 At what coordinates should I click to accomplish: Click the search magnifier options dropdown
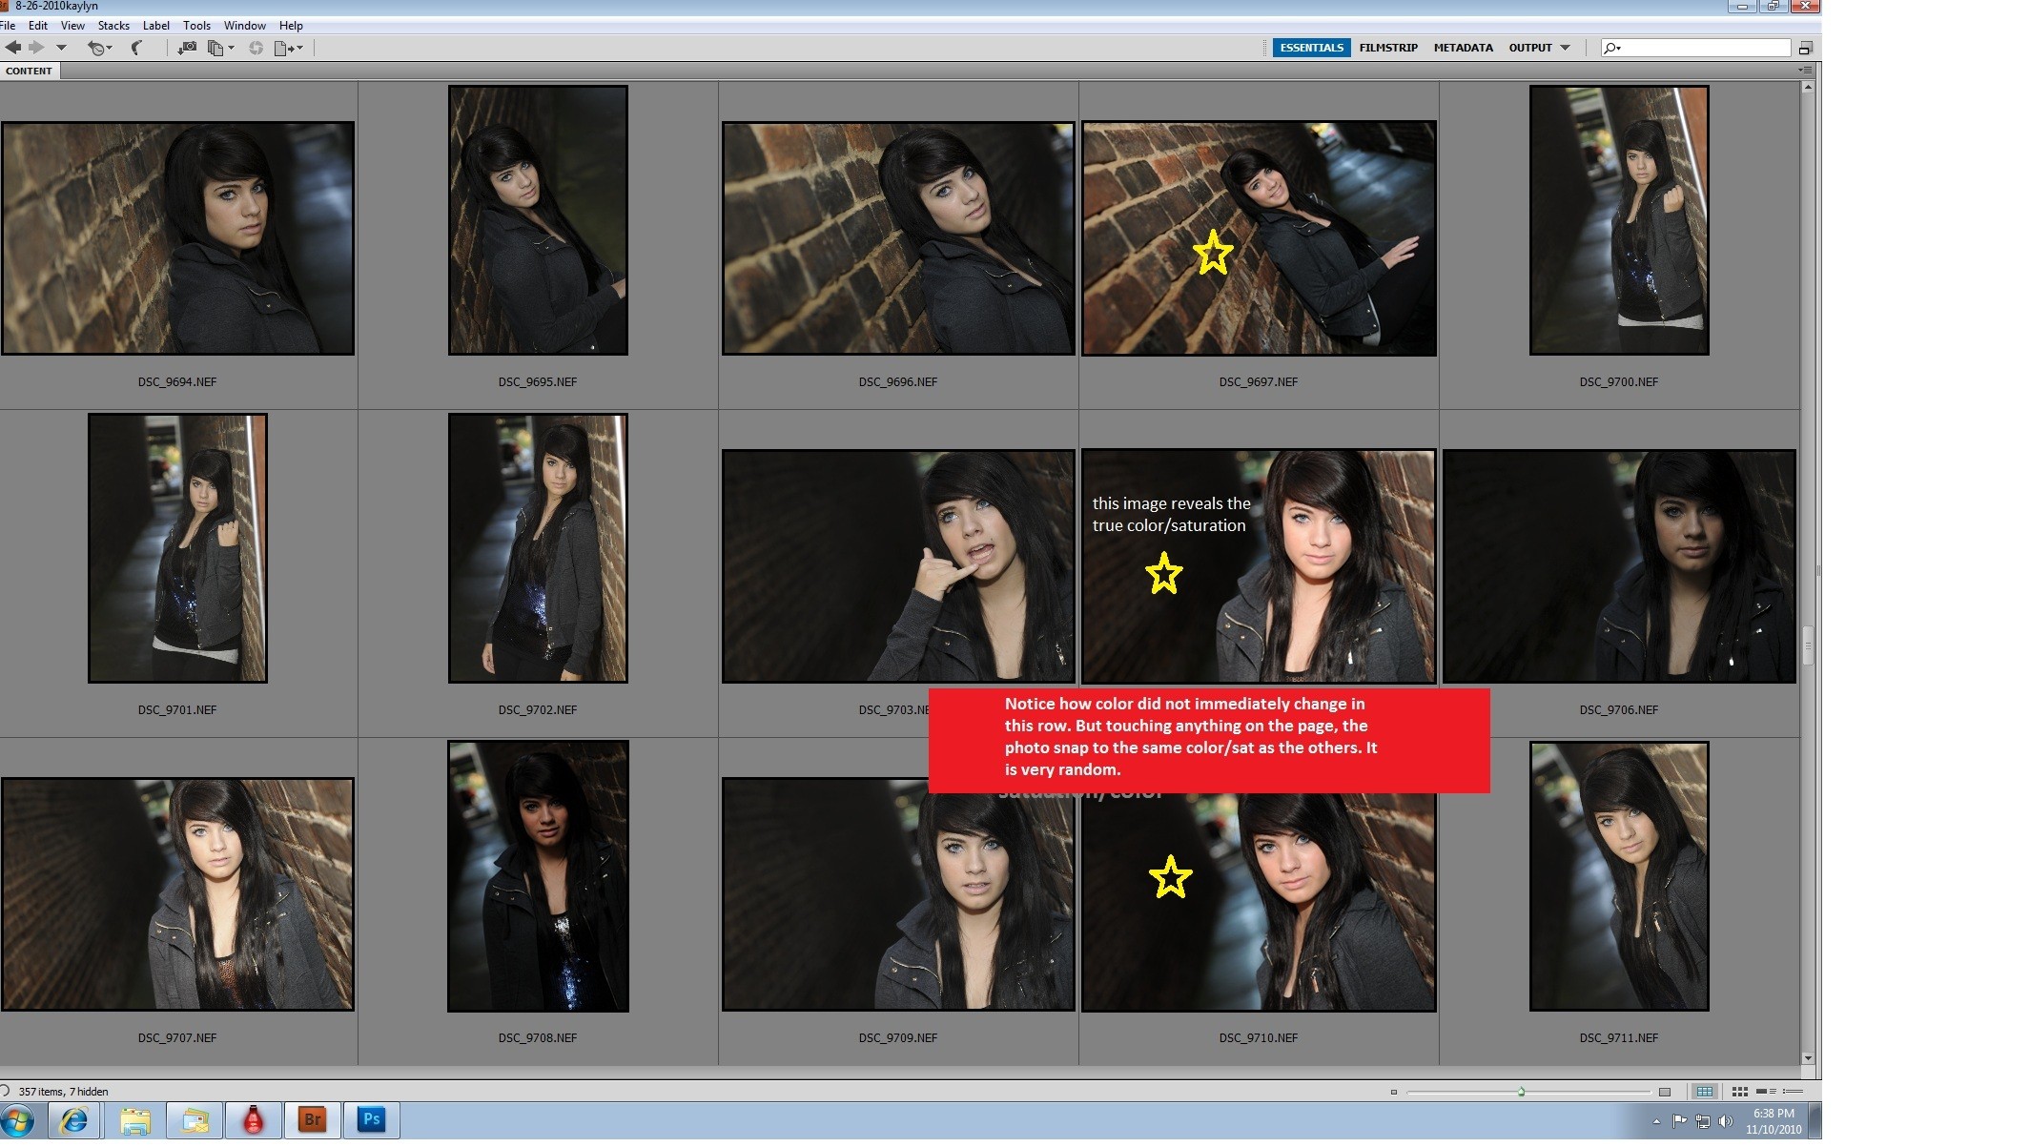[x=1612, y=48]
